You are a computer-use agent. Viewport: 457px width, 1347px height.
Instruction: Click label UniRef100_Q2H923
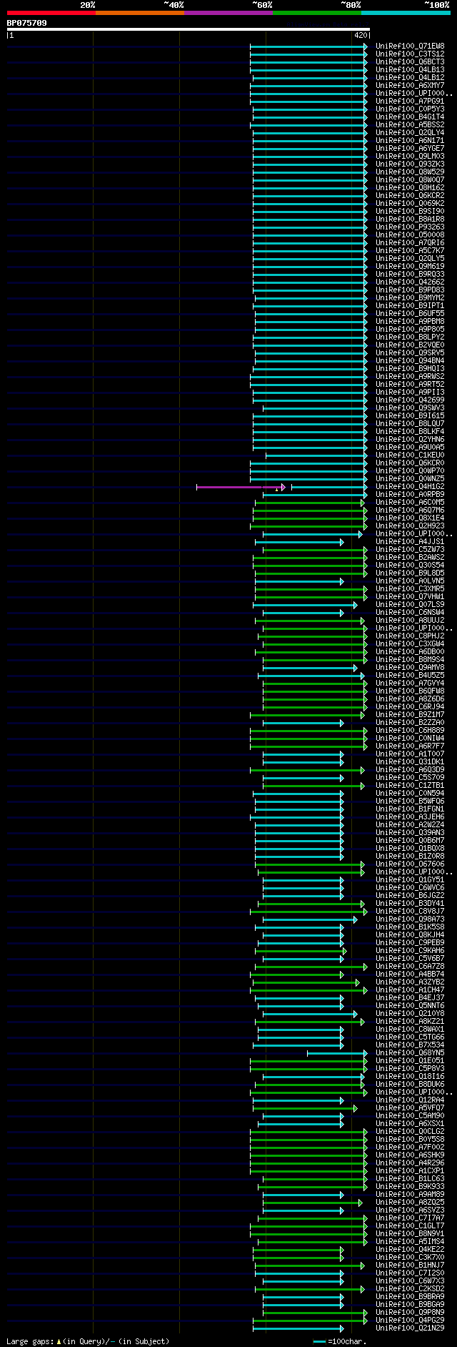[410, 526]
